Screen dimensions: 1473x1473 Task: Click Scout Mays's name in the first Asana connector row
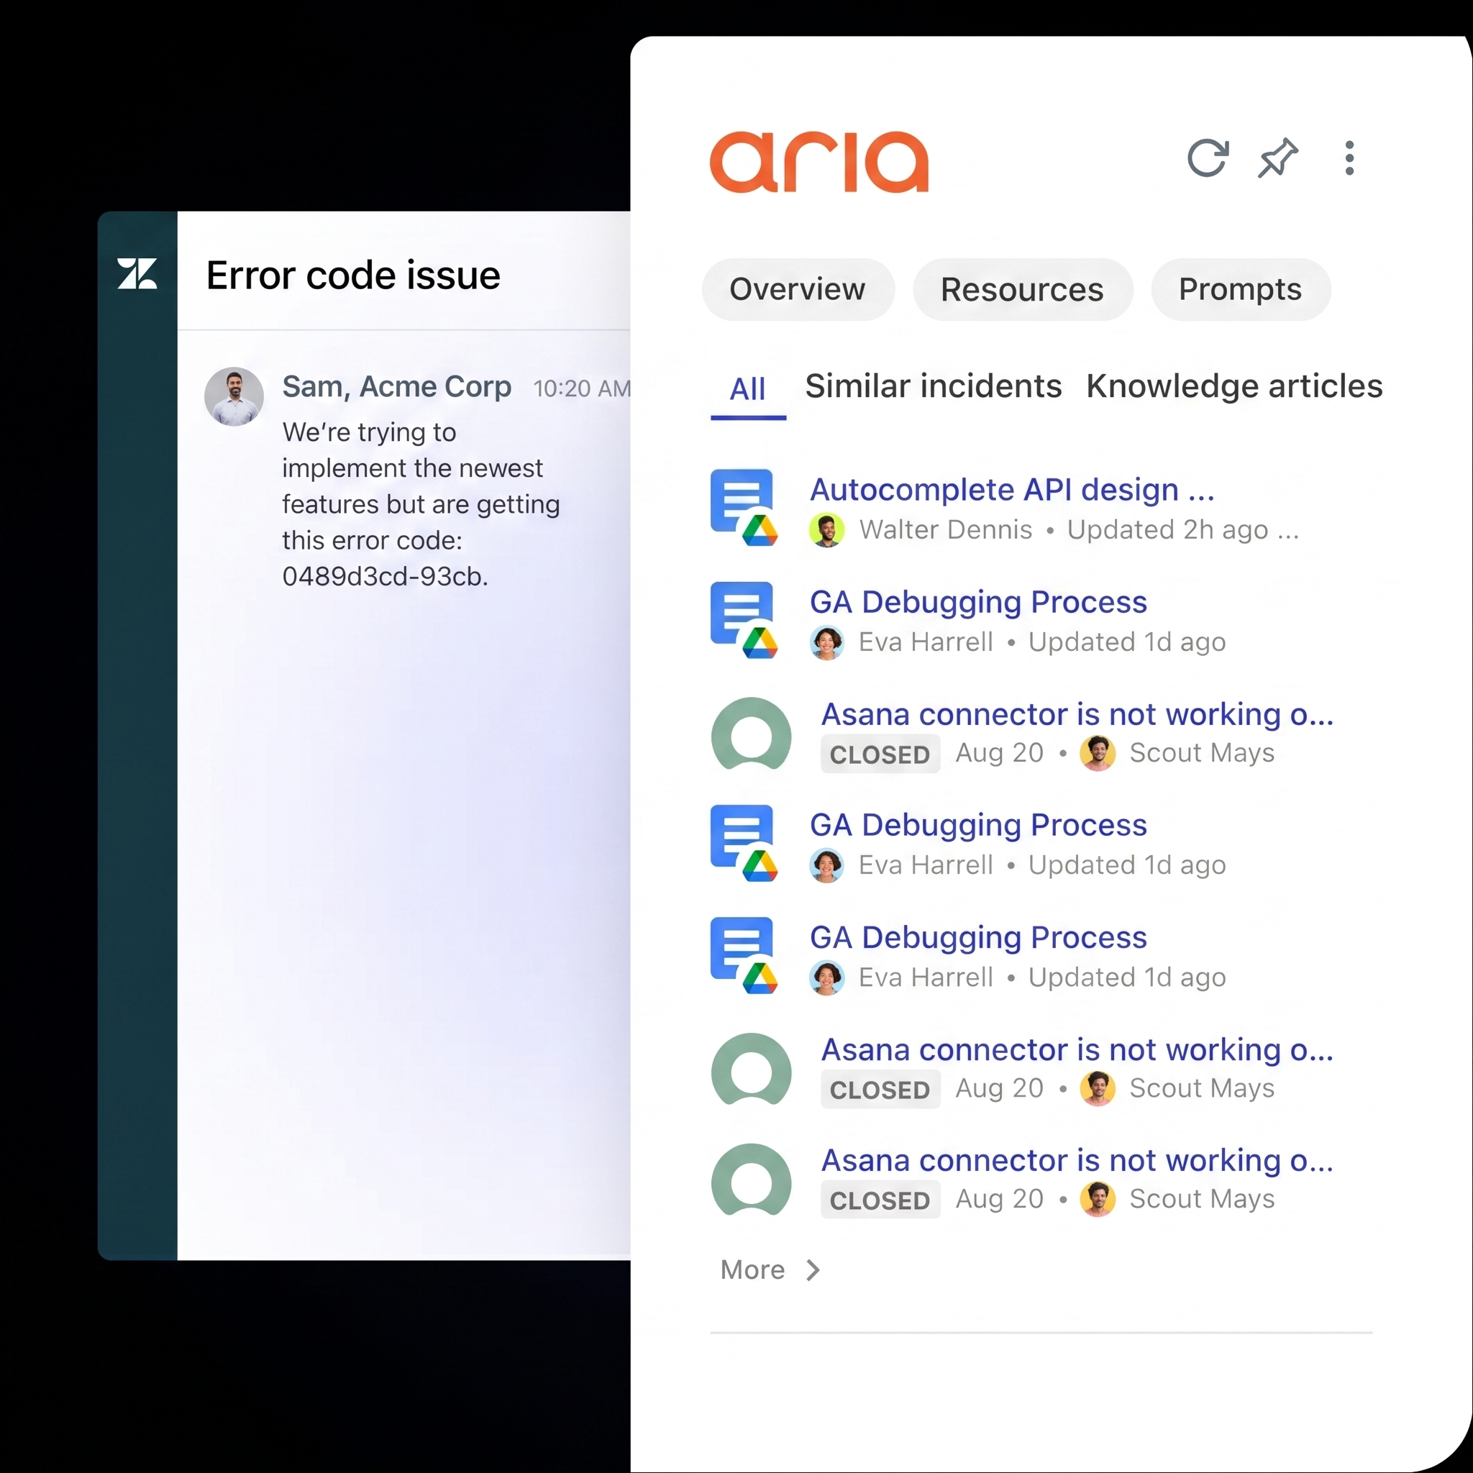click(x=1202, y=753)
